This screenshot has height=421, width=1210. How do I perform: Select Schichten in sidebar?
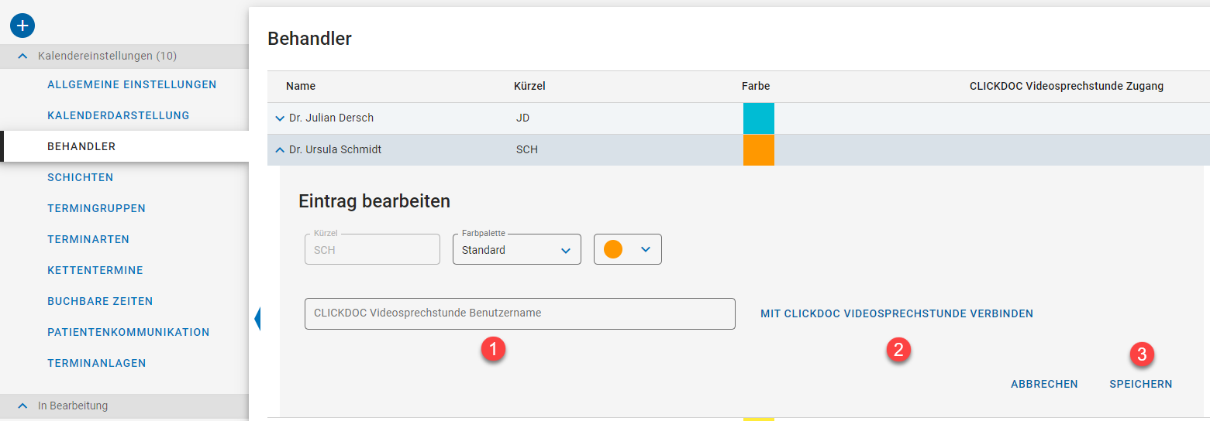coord(80,177)
